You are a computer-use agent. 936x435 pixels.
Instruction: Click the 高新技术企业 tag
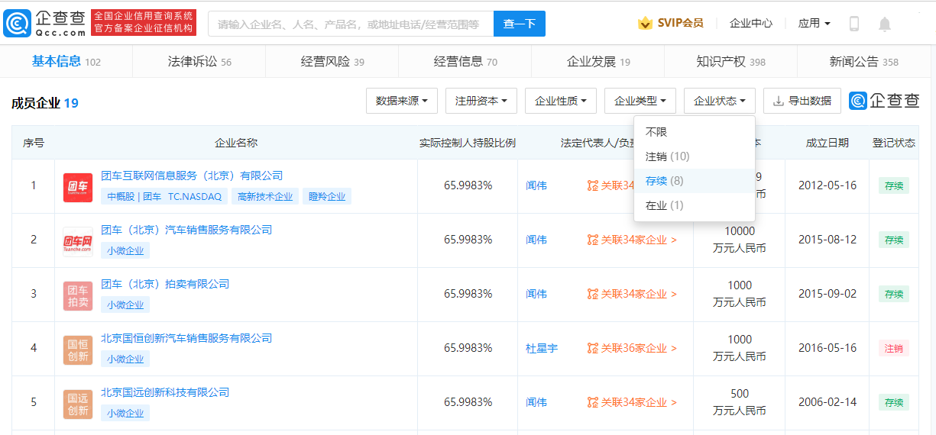[x=265, y=196]
